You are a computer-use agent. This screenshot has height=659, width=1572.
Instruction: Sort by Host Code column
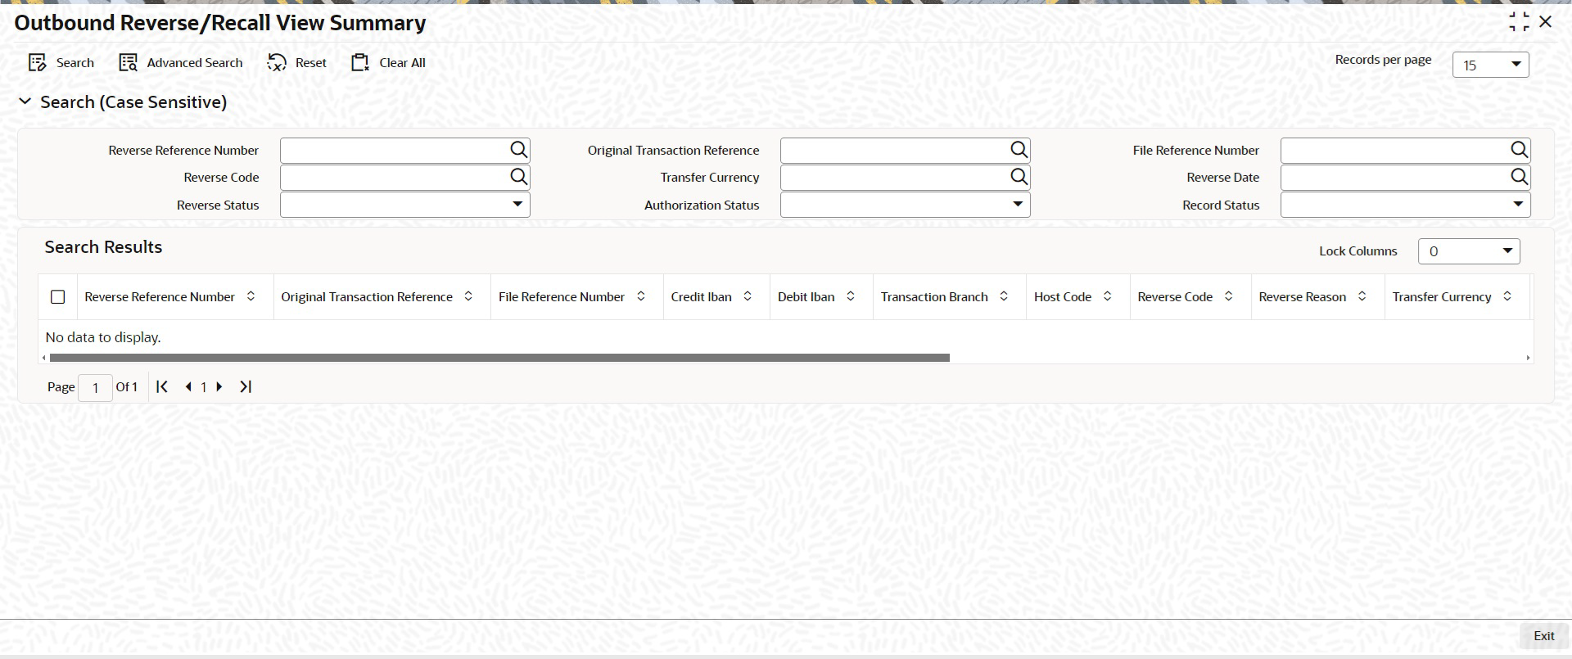point(1107,296)
